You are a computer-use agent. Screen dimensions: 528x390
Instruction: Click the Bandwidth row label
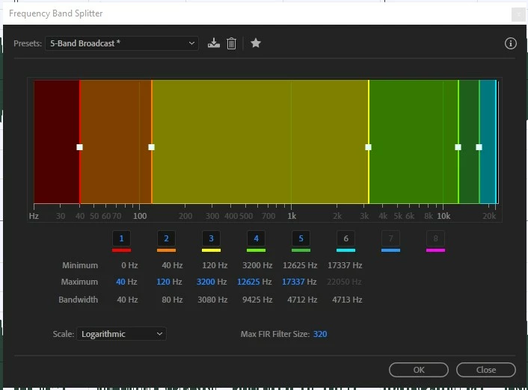[78, 300]
